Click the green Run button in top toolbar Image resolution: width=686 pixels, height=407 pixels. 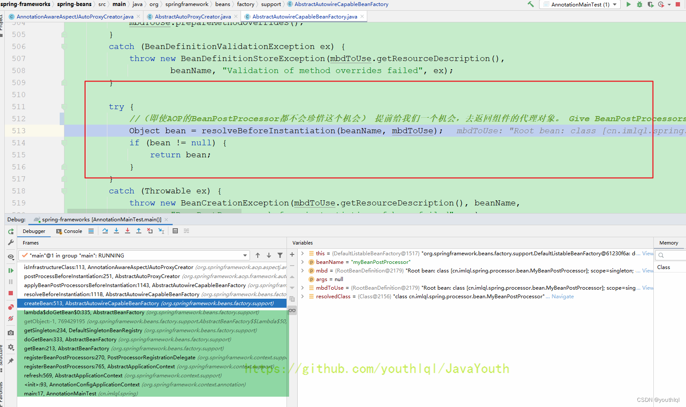pyautogui.click(x=628, y=4)
